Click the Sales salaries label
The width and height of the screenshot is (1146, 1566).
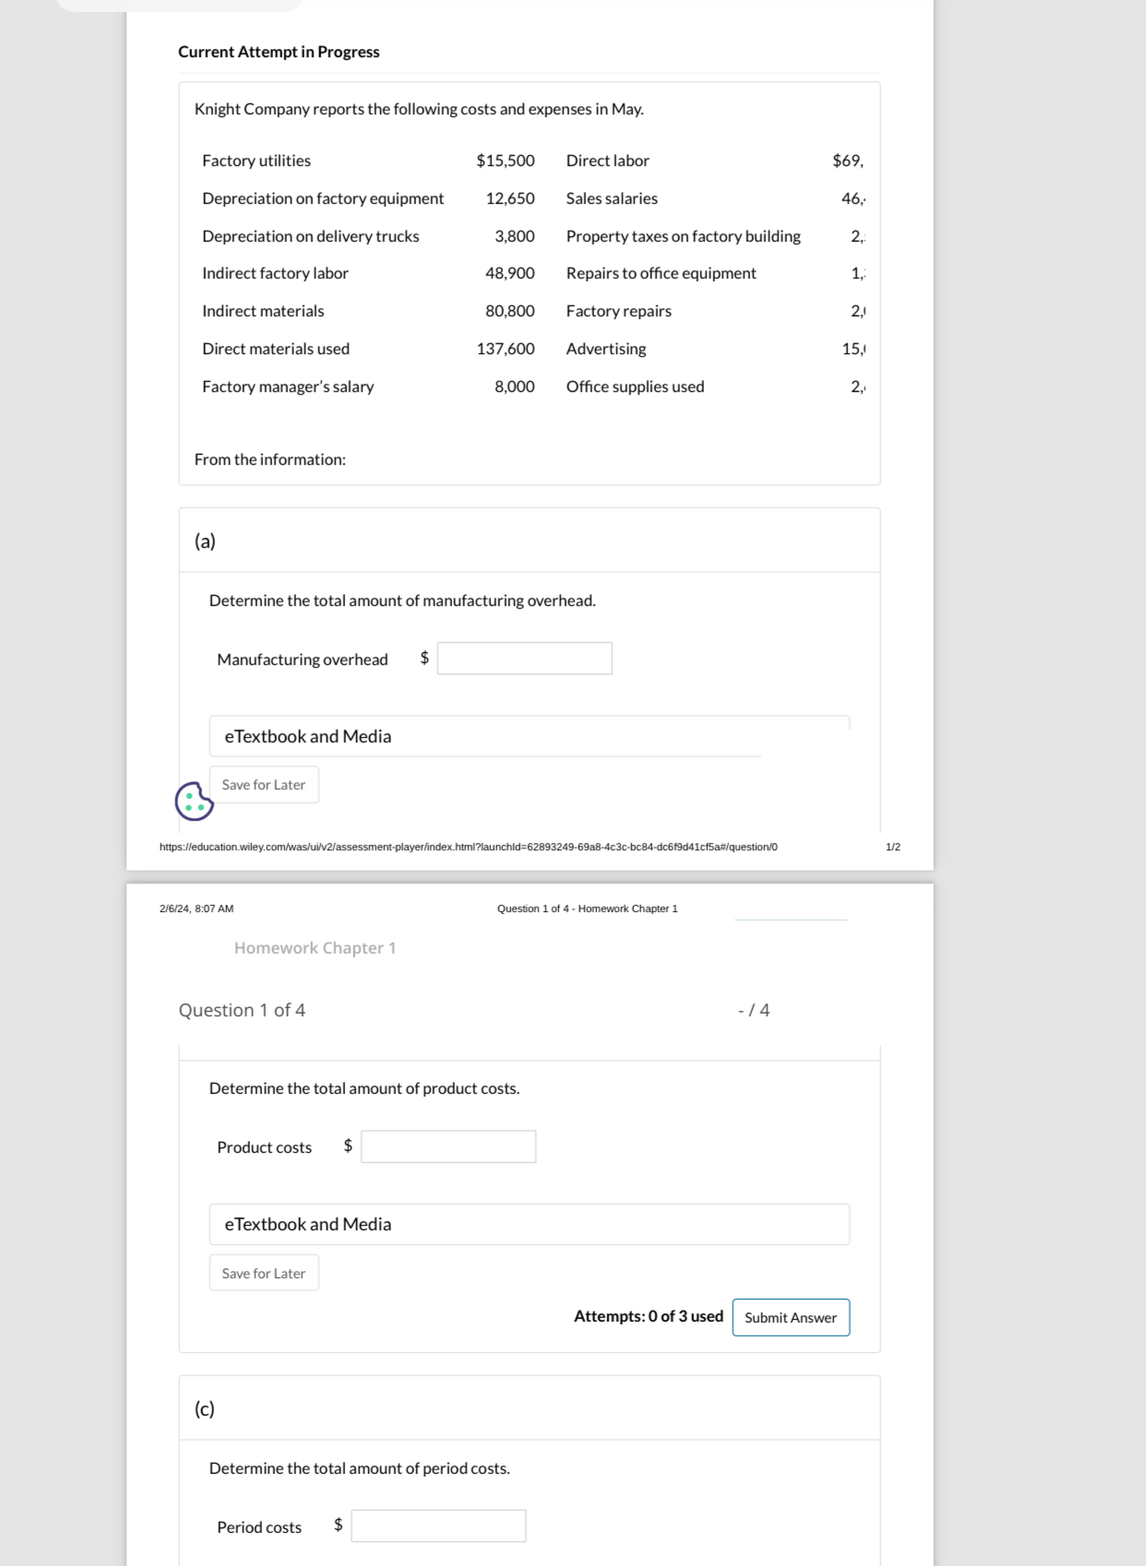[612, 198]
